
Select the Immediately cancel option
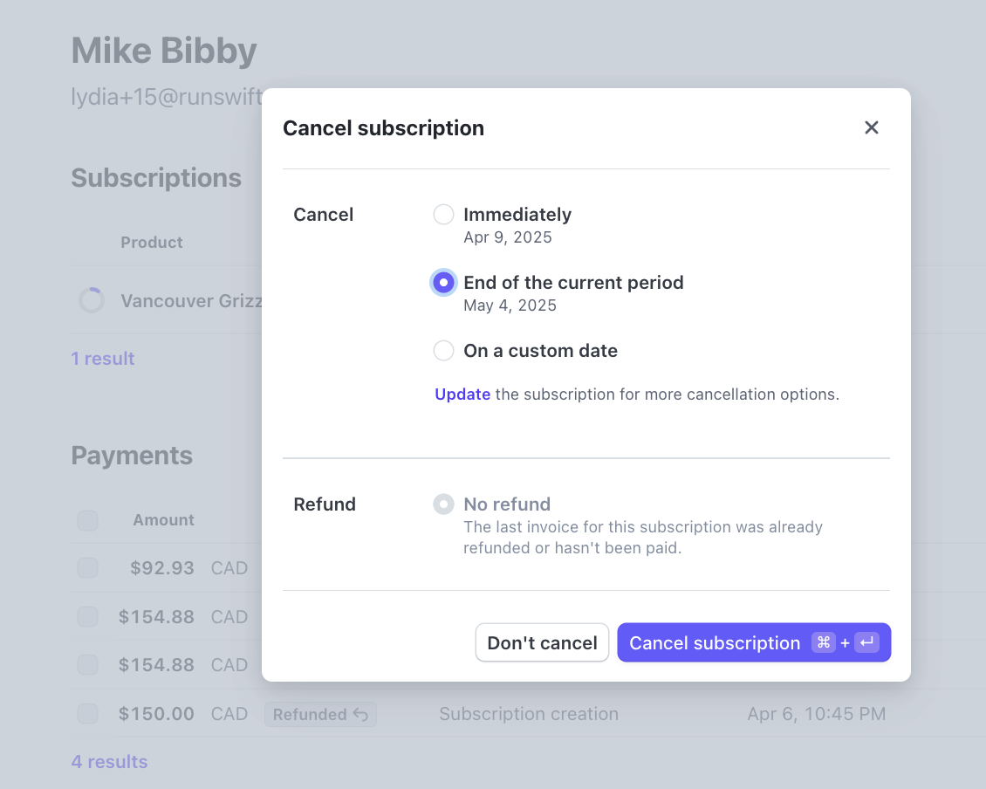(444, 215)
